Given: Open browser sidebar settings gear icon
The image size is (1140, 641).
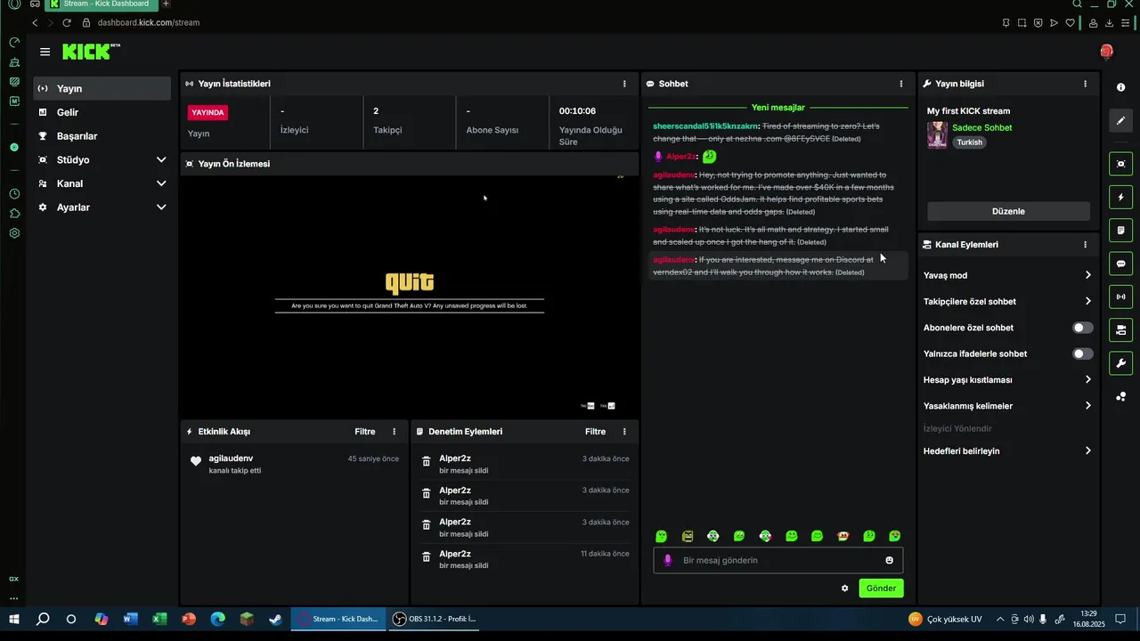Looking at the screenshot, I should (14, 233).
